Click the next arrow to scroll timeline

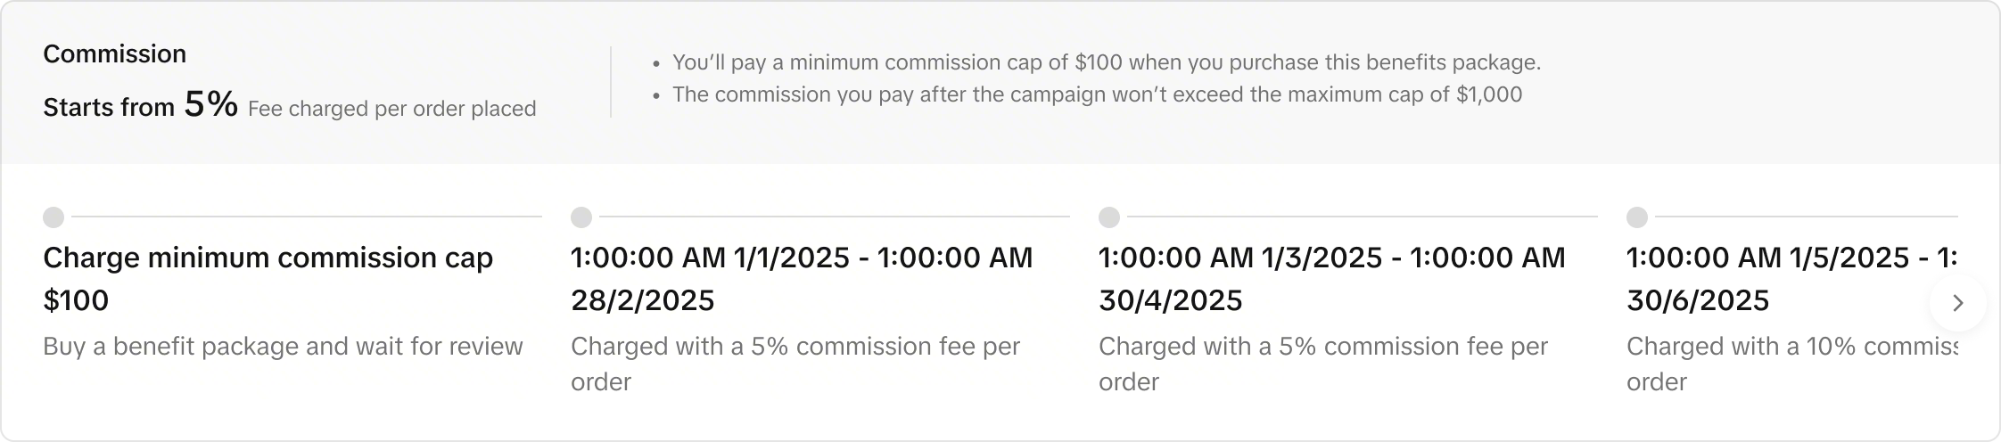pos(1957,303)
